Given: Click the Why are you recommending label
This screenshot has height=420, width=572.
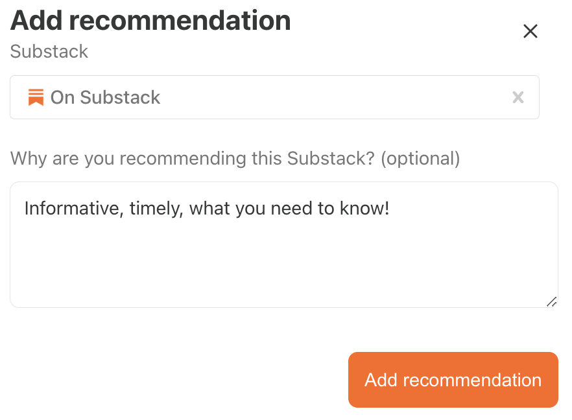Looking at the screenshot, I should tap(235, 159).
